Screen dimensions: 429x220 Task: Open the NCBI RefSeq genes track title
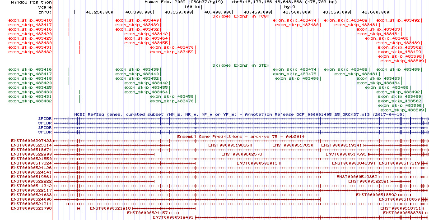pyautogui.click(x=241, y=115)
